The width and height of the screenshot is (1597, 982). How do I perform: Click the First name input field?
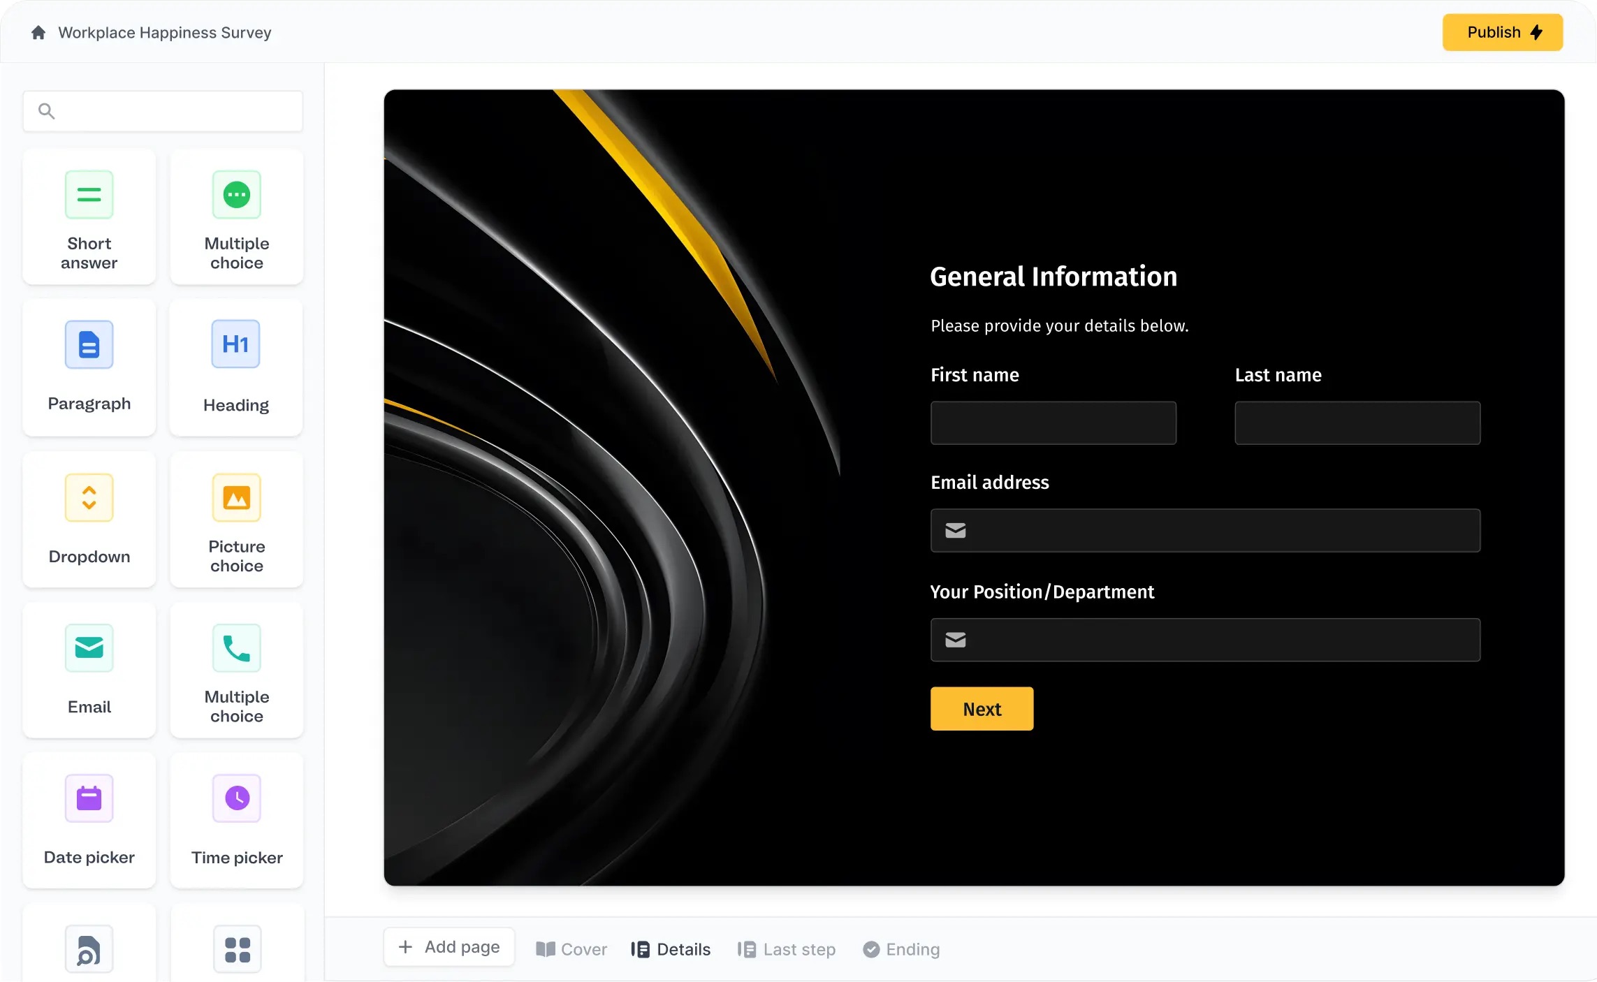point(1053,423)
